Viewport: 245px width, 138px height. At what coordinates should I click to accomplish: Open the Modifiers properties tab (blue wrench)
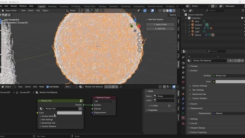coord(183,99)
